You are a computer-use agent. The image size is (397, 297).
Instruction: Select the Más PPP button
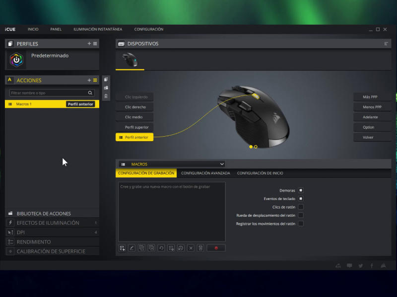372,97
